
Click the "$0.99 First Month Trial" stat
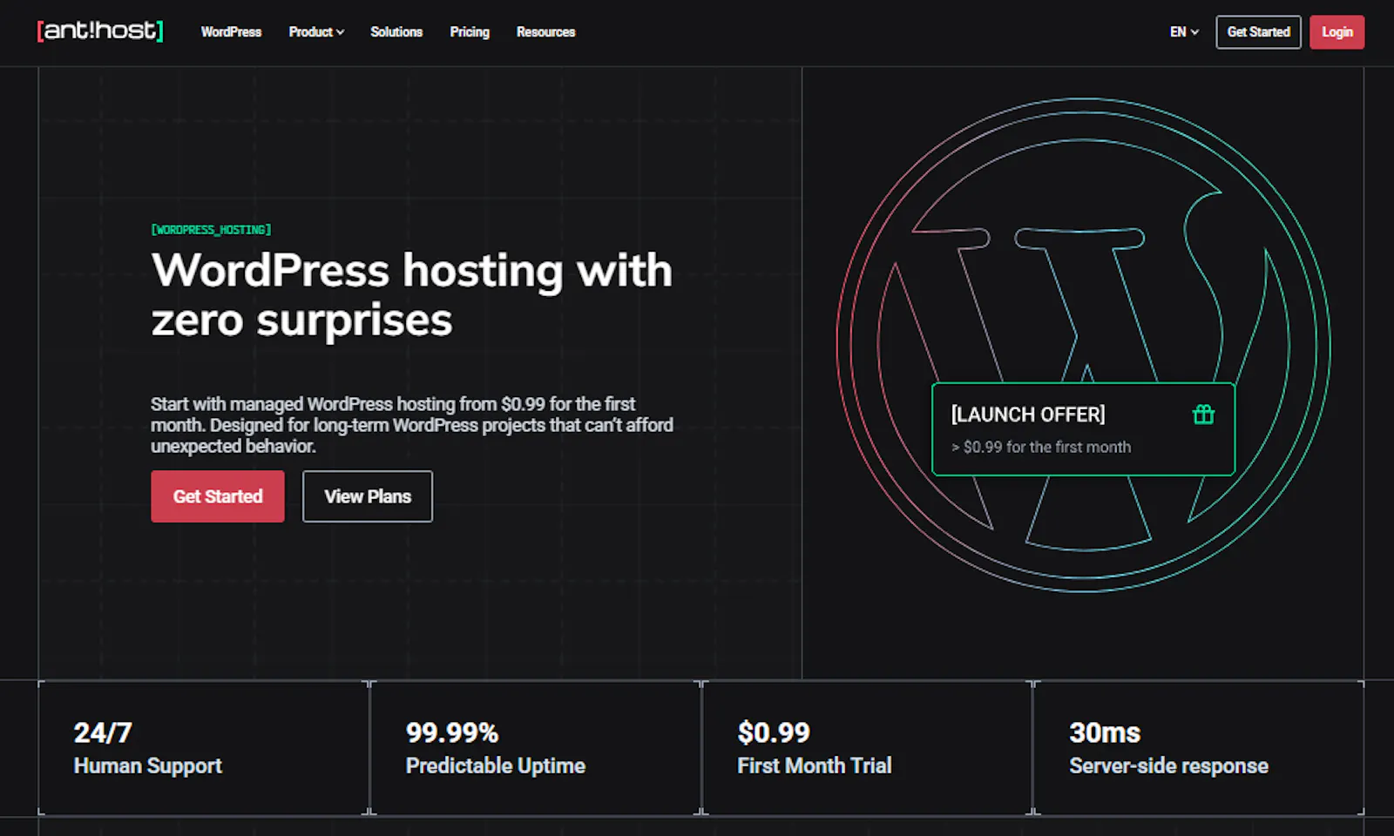pyautogui.click(x=867, y=748)
